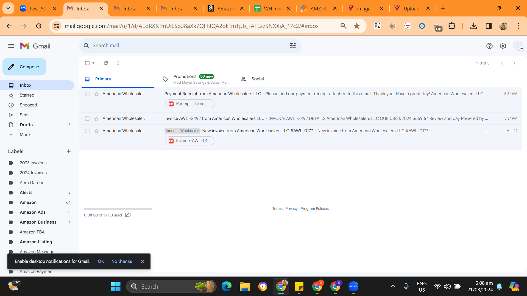The width and height of the screenshot is (527, 296).
Task: Click Compose to write a new email
Action: [24, 67]
